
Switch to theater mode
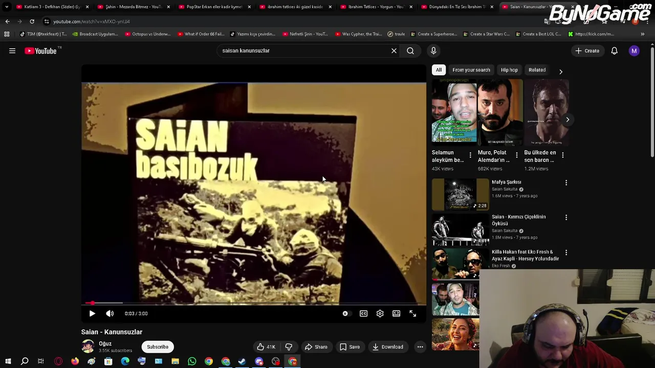click(396, 313)
